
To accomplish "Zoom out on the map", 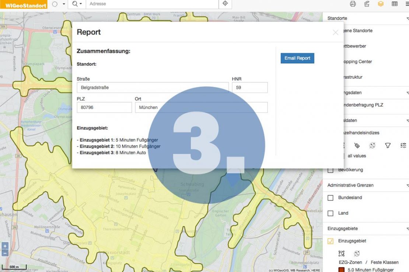I will coord(5,253).
